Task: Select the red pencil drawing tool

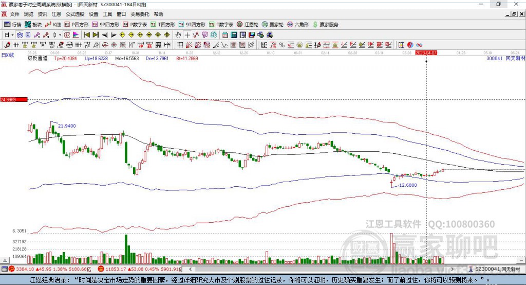Action: [7, 45]
